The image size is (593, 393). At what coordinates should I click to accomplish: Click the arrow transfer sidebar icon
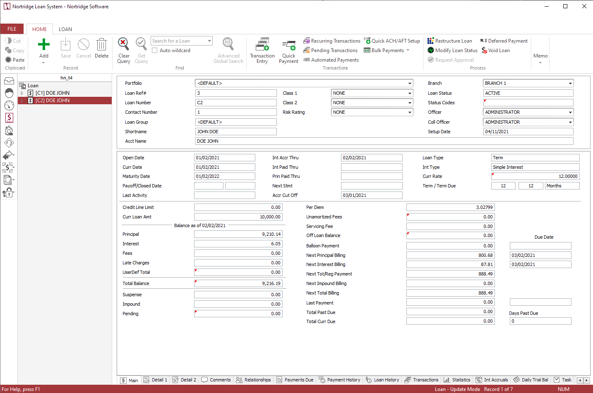pos(8,156)
